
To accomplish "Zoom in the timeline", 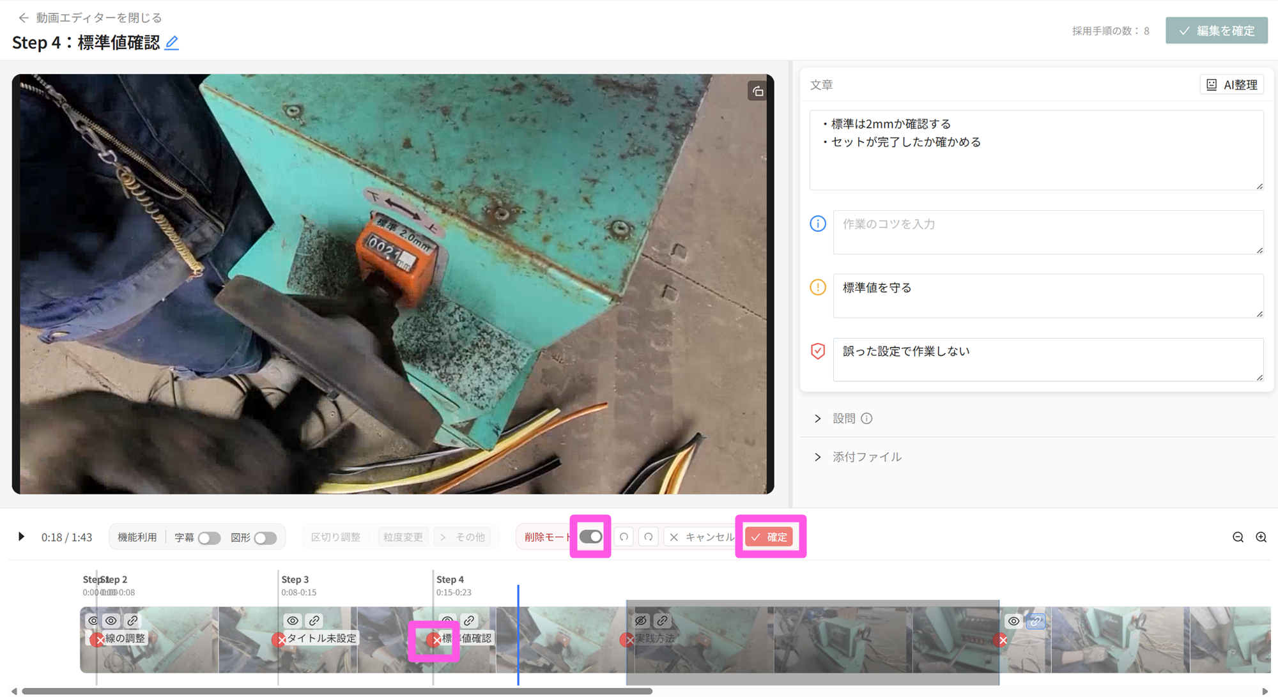I will [x=1261, y=537].
